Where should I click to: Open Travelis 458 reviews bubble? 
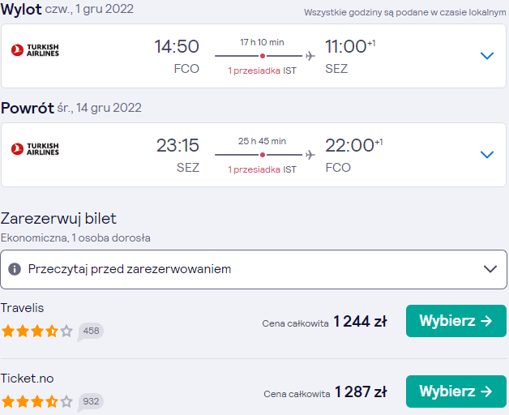(x=91, y=332)
